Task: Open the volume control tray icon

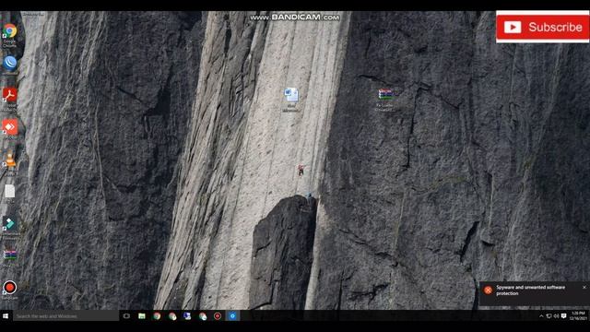Action: [x=556, y=315]
